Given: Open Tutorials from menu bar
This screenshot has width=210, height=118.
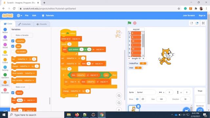Looking at the screenshot, I should pos(48,15).
